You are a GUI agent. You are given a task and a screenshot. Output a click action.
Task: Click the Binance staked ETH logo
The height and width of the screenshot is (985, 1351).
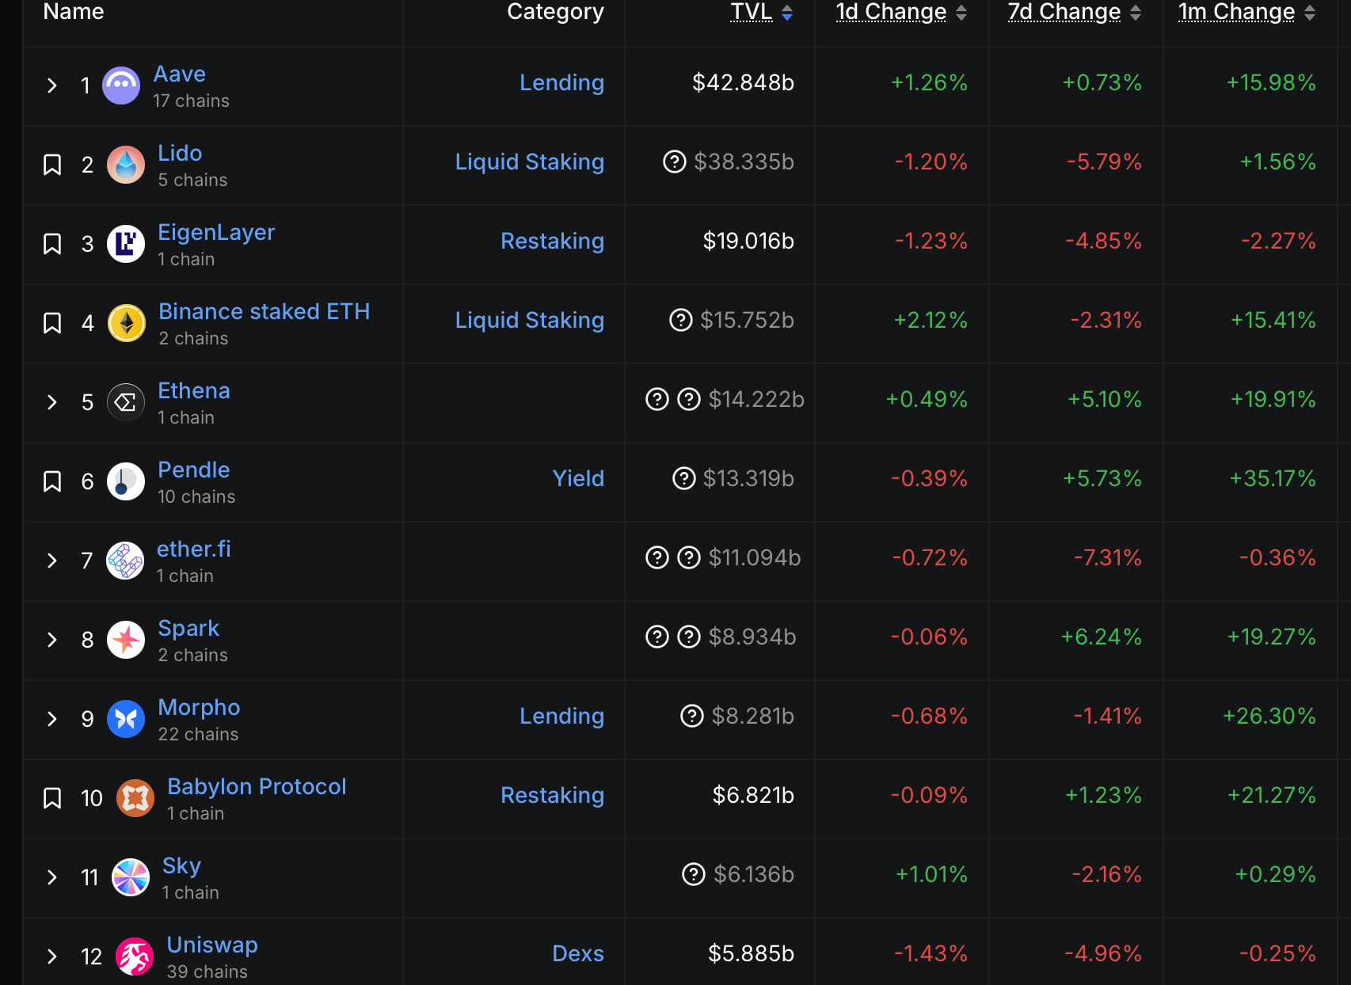[127, 323]
